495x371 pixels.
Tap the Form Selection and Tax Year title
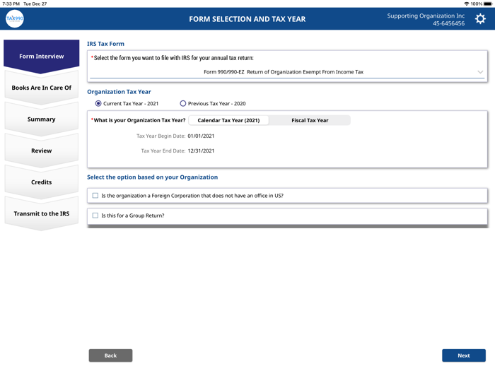click(248, 19)
